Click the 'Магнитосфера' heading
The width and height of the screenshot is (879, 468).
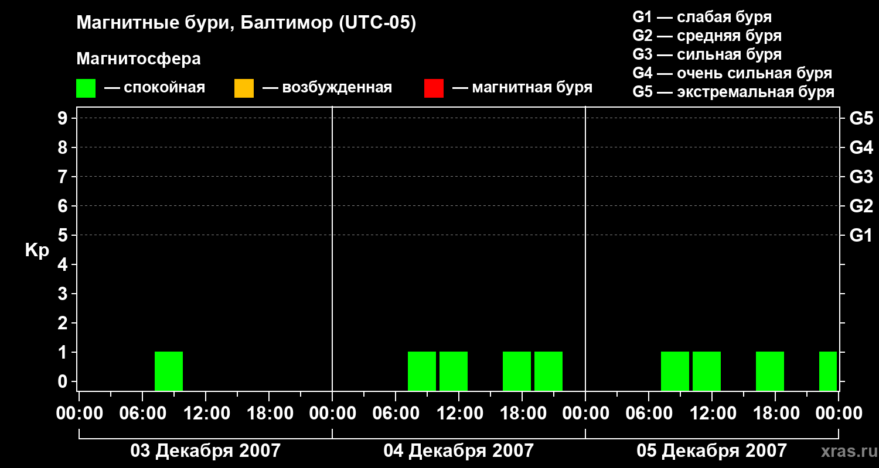pyautogui.click(x=139, y=59)
